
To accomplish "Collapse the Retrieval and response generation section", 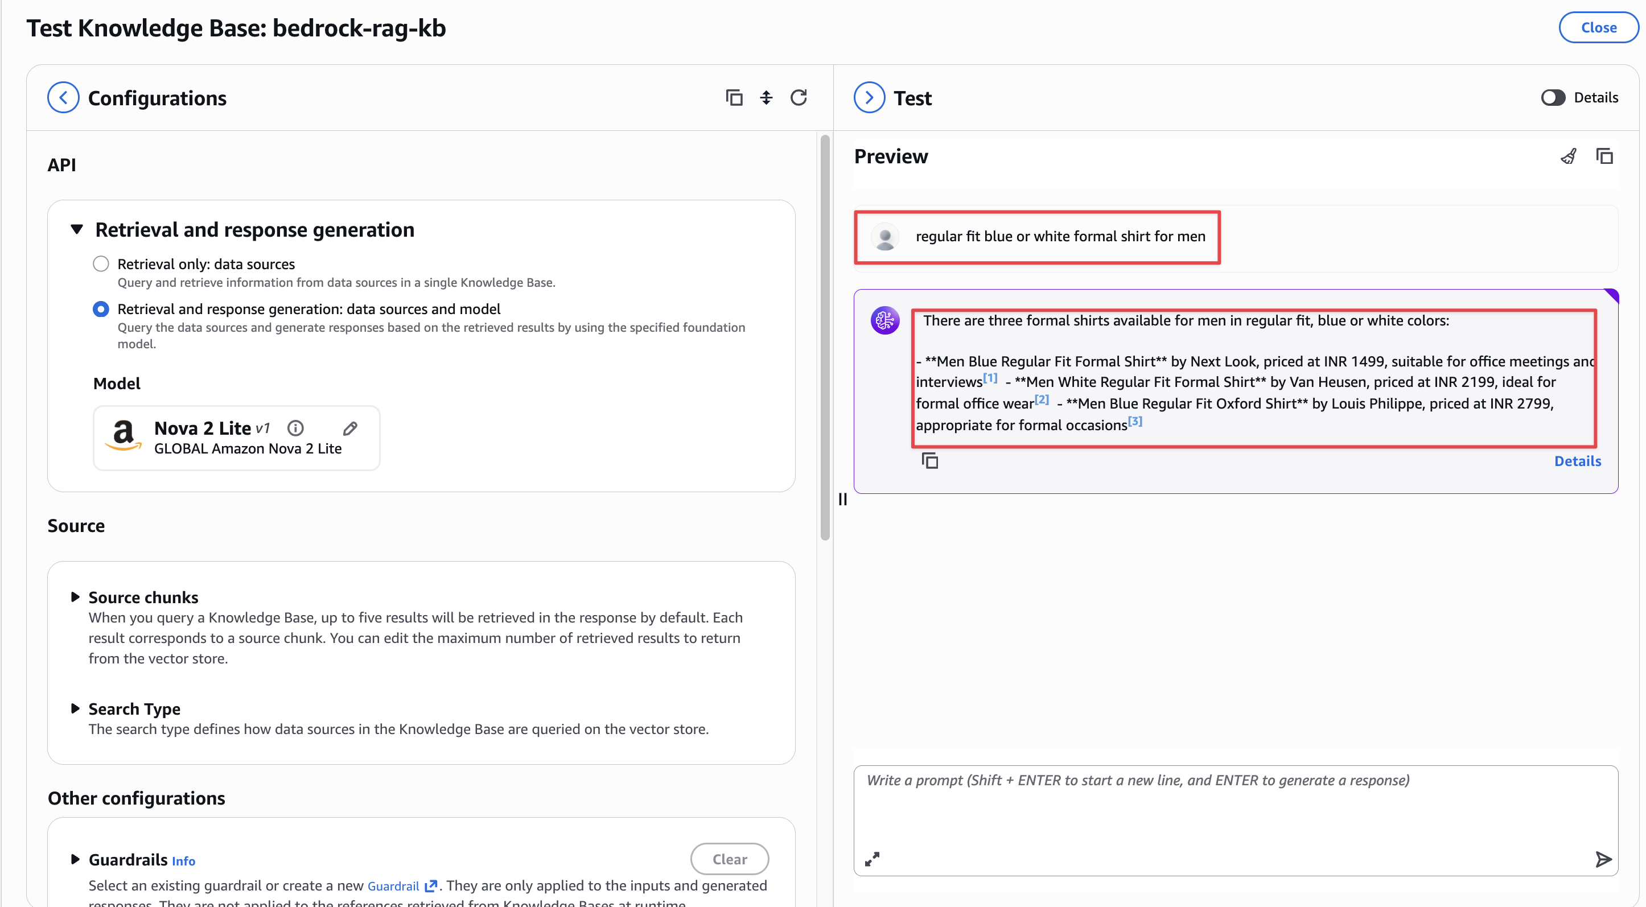I will click(x=77, y=229).
